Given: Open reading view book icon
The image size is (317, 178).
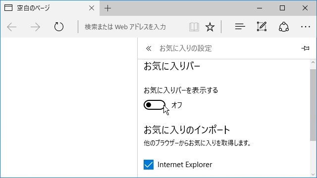Looking at the screenshot, I should click(194, 27).
